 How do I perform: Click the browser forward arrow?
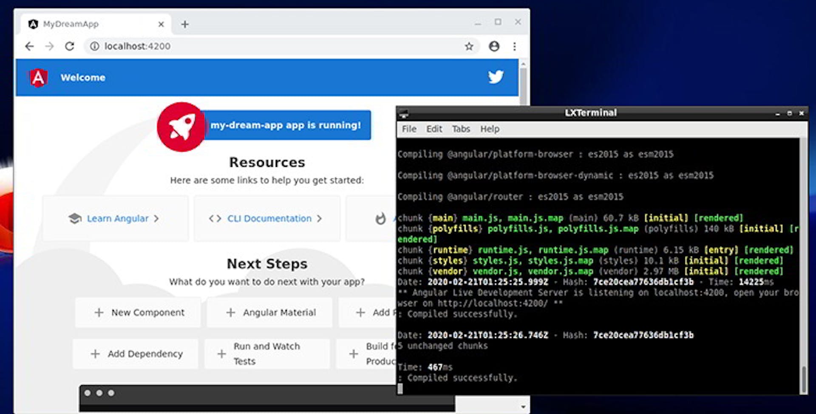click(49, 46)
